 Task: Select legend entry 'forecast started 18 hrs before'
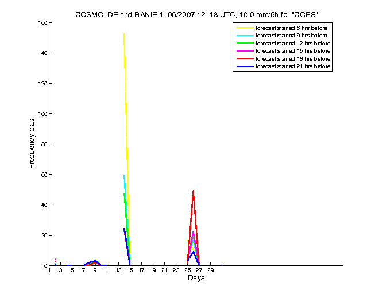293,59
